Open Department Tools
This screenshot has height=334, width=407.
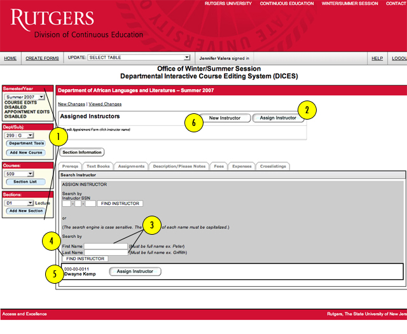pyautogui.click(x=26, y=143)
